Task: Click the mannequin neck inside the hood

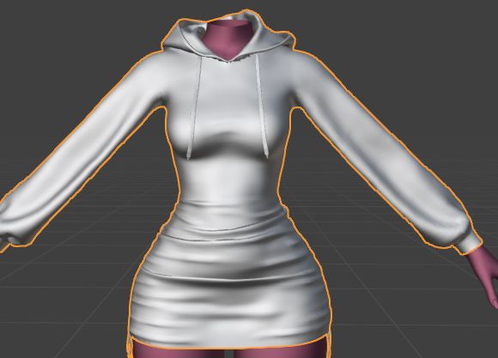Action: (228, 39)
